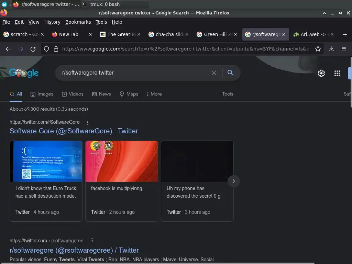Image resolution: width=352 pixels, height=264 pixels.
Task: Click the page vertical scrollbar
Action: point(351,82)
